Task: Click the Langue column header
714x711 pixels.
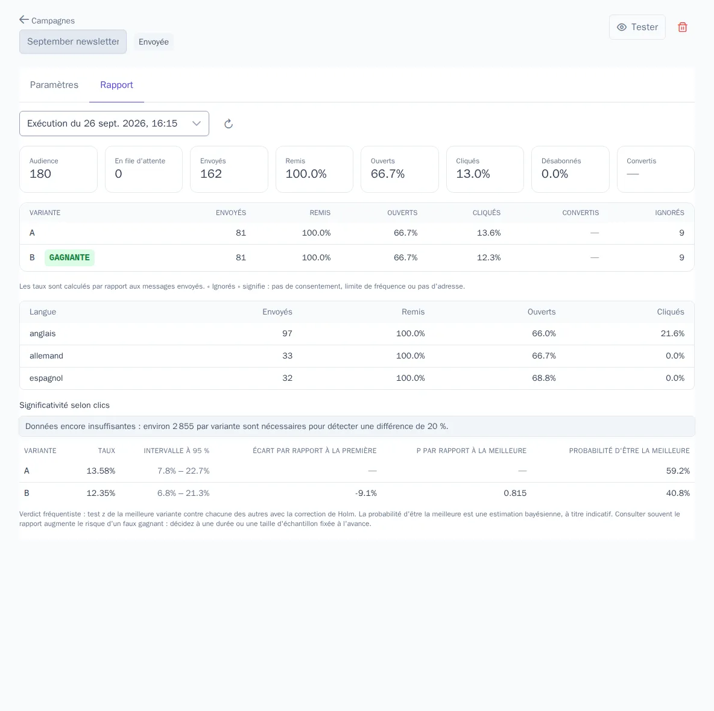Action: coord(43,312)
